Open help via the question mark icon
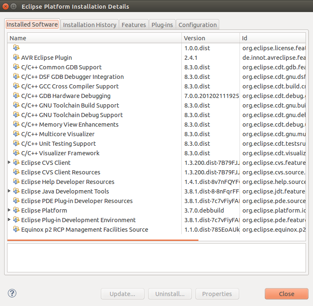The image size is (313, 306). tap(12, 293)
